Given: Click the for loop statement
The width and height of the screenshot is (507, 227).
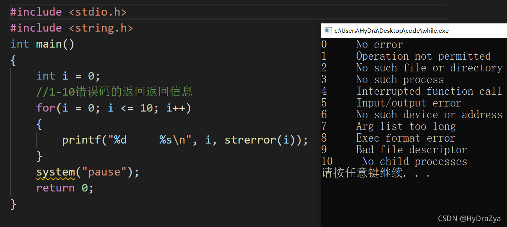Looking at the screenshot, I should pos(114,108).
